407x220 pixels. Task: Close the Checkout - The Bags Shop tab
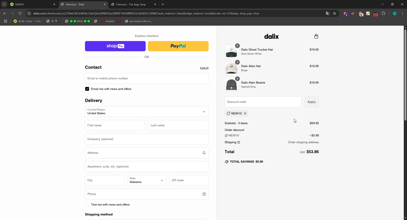tap(155, 4)
